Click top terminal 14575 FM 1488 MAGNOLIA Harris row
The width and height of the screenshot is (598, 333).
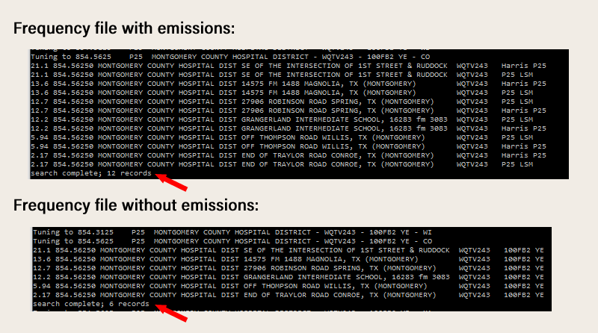point(289,84)
